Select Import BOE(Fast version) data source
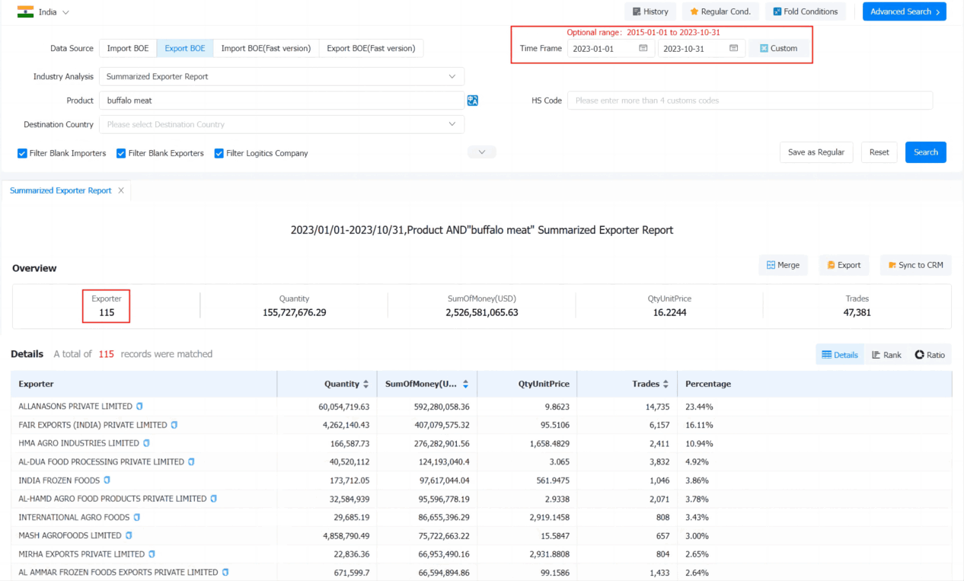The width and height of the screenshot is (964, 581). [266, 48]
